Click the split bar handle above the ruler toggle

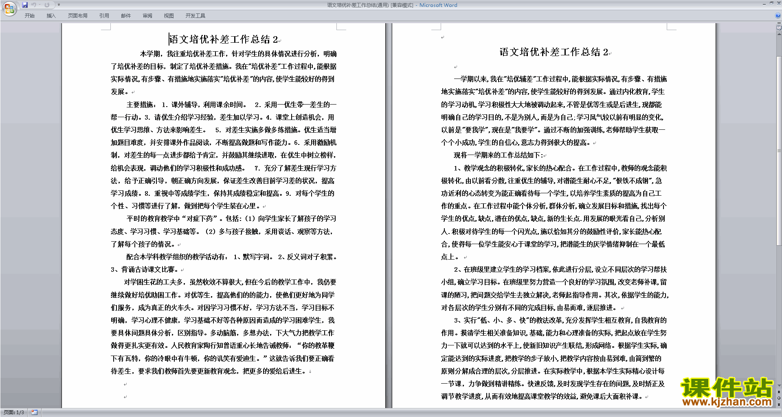779,24
